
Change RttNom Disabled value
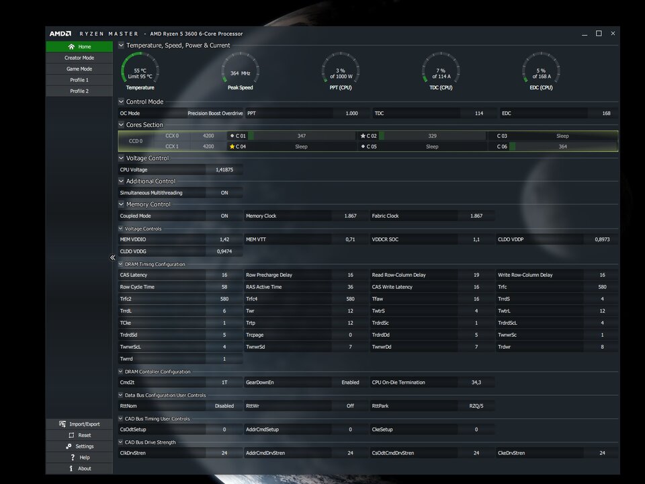[224, 406]
